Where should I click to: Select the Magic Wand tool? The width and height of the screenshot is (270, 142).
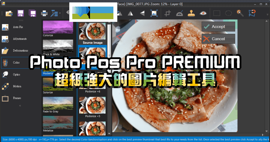tap(240, 13)
